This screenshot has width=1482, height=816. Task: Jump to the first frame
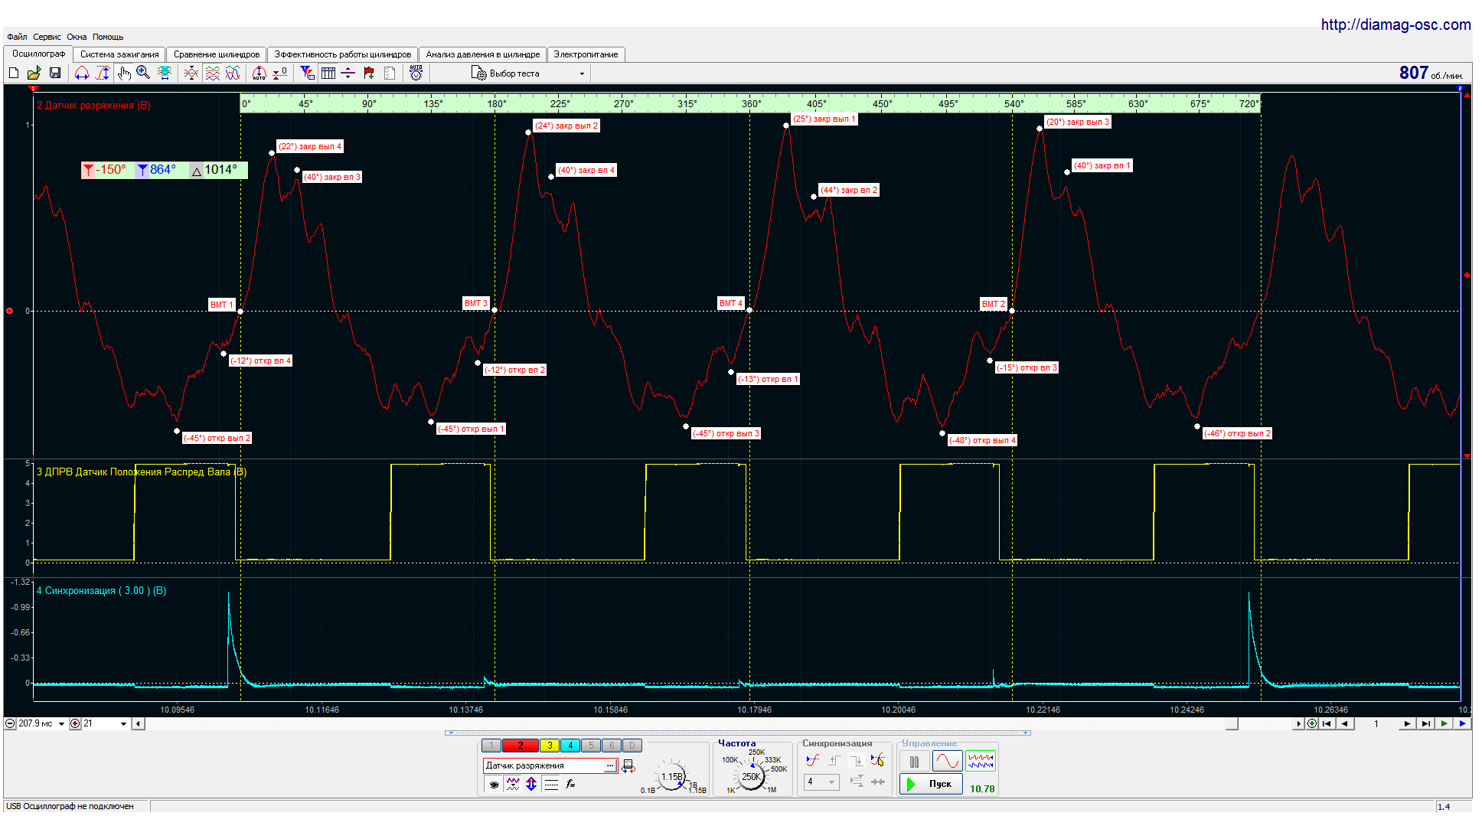point(1327,723)
